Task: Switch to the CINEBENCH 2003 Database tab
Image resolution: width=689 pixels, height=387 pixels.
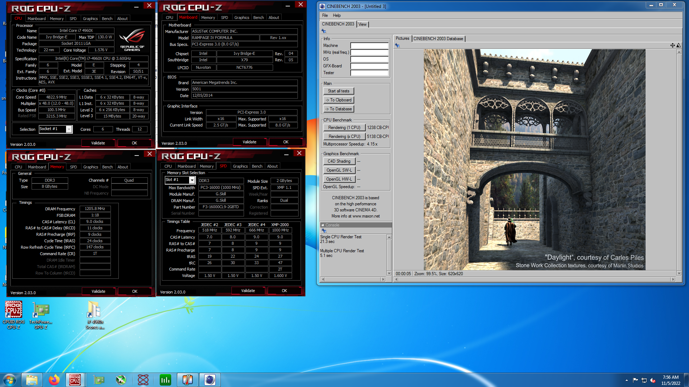Action: pos(438,39)
